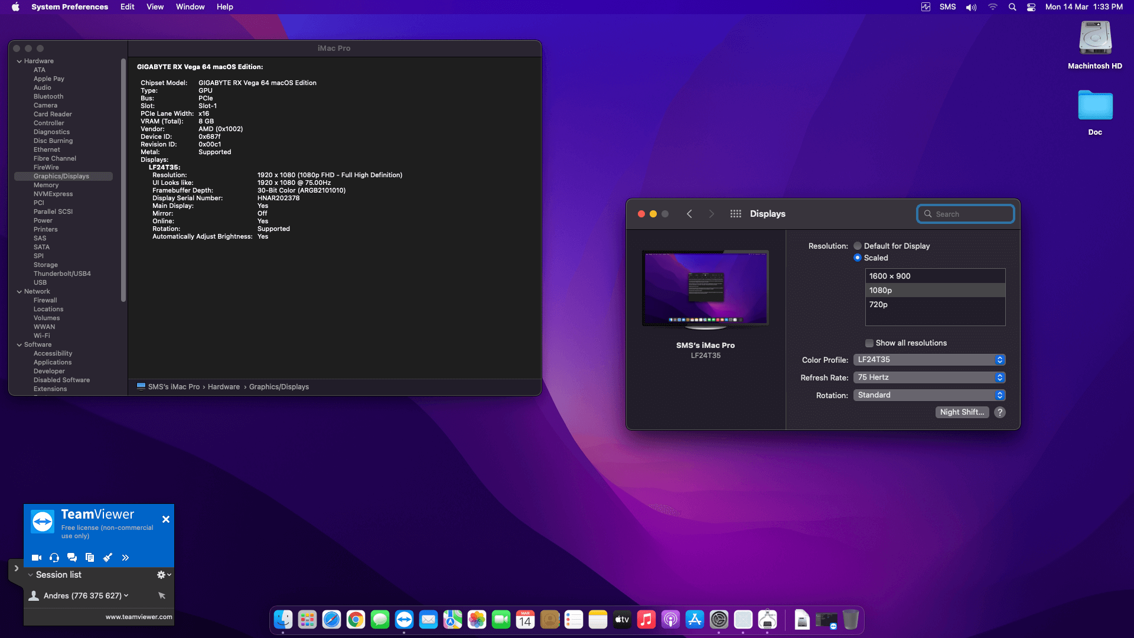Open the www.teamviewer.com link
1134x638 pixels.
coord(139,617)
